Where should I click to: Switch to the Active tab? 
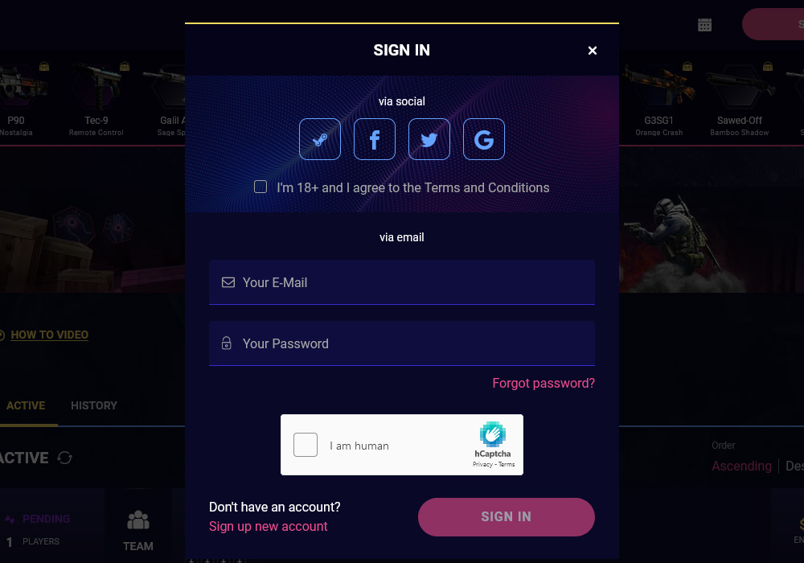pos(26,405)
